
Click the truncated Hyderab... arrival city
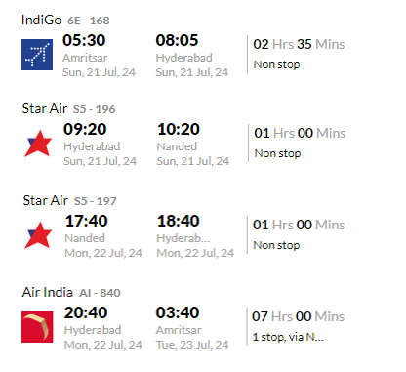click(183, 238)
